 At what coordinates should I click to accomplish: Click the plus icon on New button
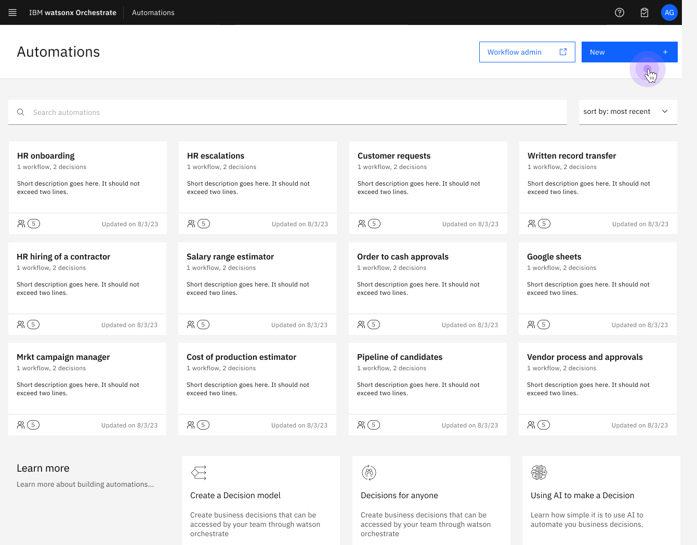tap(665, 52)
